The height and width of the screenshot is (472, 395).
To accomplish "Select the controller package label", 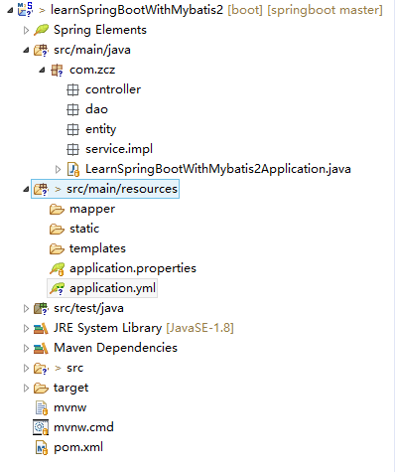I will pos(113,89).
